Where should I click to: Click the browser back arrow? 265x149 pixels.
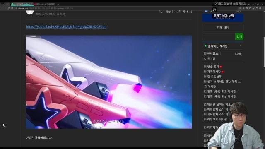2,8
